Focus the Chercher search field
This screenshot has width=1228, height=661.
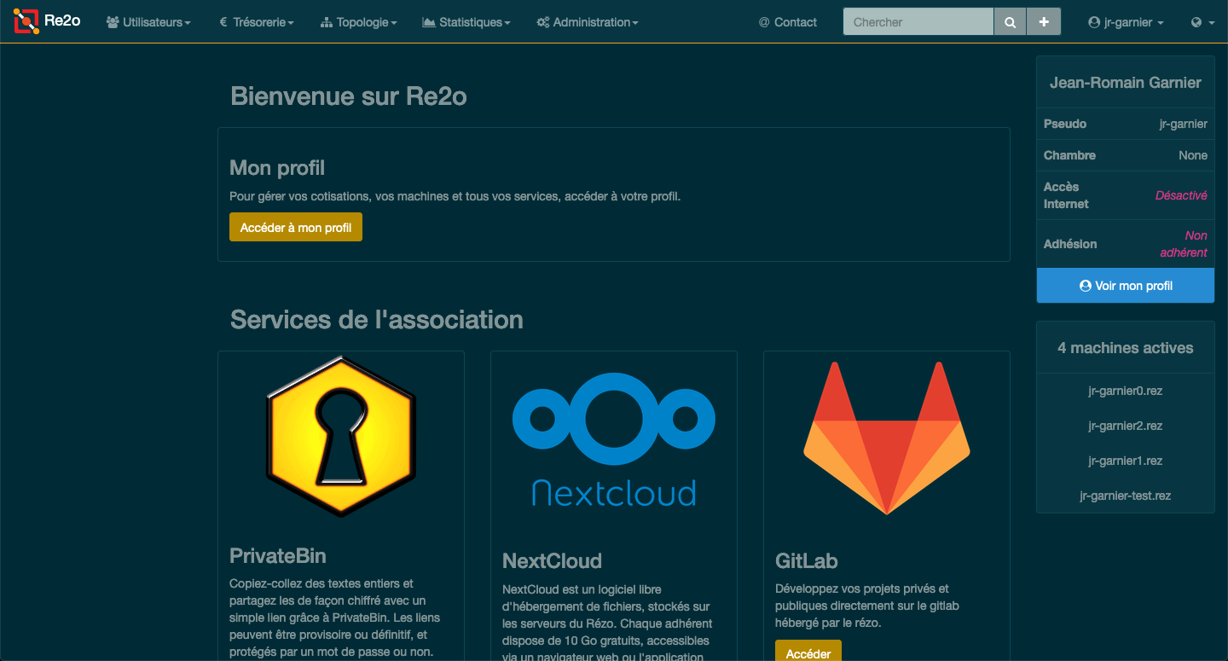point(918,22)
